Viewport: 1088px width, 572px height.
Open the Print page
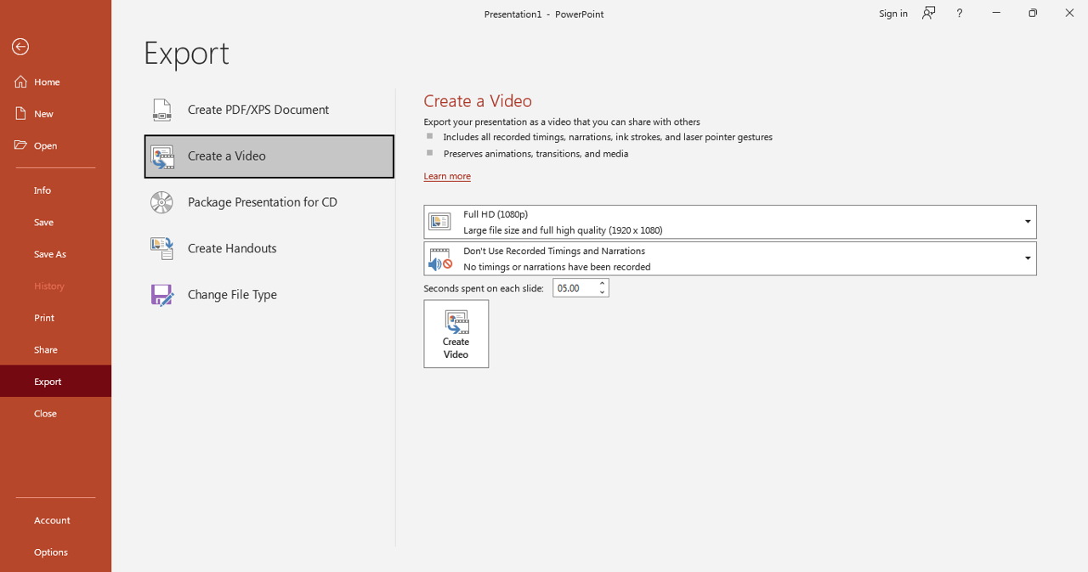tap(55, 318)
